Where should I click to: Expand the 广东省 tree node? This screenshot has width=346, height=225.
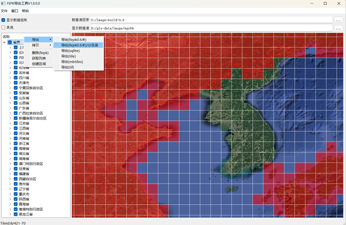click(x=10, y=108)
